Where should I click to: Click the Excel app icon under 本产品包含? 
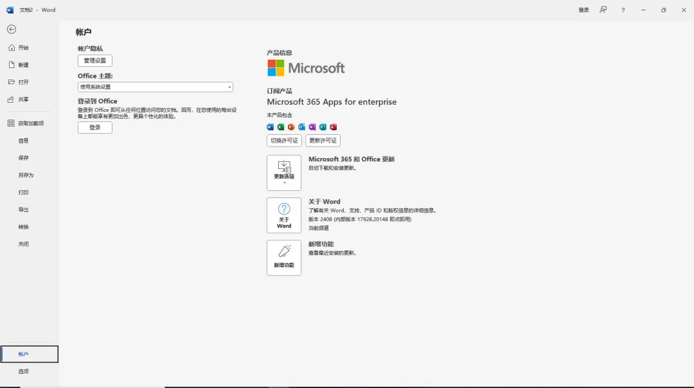click(x=281, y=127)
